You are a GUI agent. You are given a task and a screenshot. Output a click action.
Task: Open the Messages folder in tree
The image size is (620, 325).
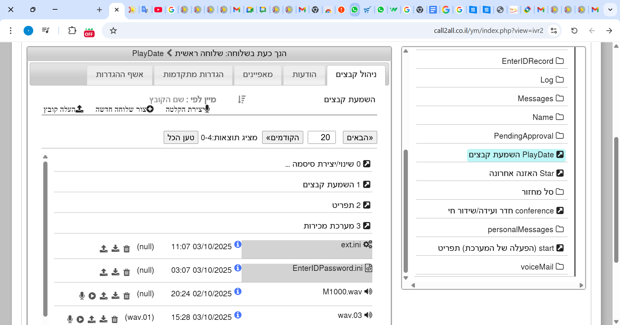pos(540,98)
